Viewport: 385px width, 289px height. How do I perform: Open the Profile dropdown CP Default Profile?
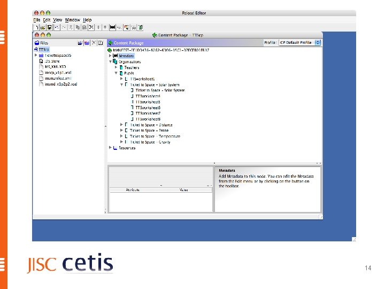pos(299,43)
